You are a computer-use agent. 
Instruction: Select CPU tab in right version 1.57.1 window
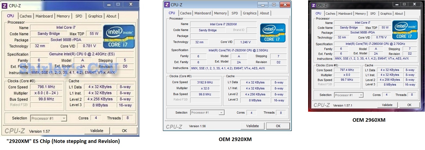tap(318, 13)
